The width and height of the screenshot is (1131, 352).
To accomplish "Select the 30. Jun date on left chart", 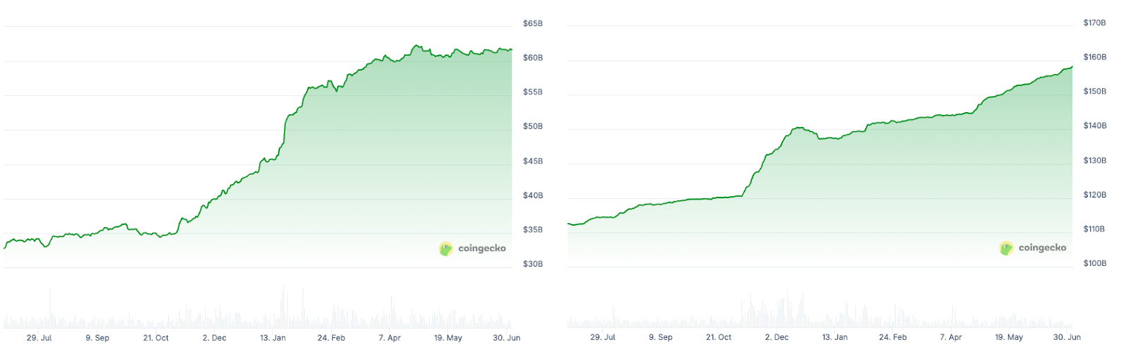I will point(506,338).
